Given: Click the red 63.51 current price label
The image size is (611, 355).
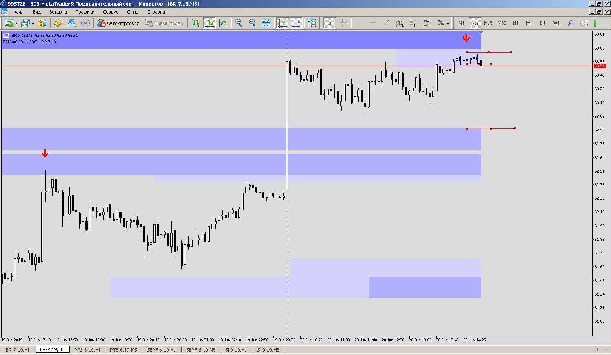Looking at the screenshot, I should [x=599, y=66].
